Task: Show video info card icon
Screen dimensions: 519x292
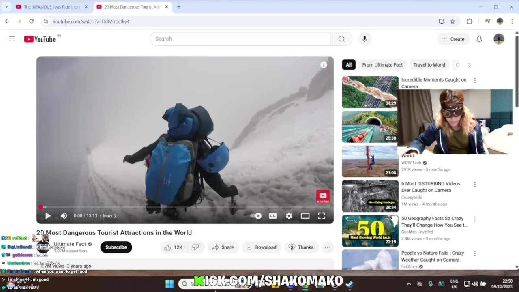Action: (x=324, y=65)
